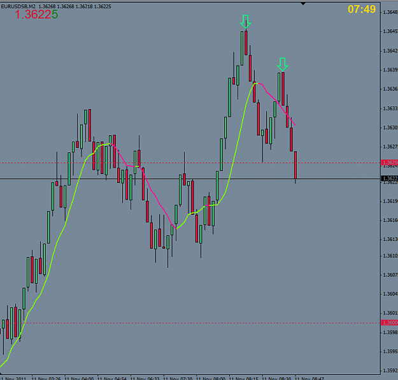Click the 1.3645 price scale label
Screen dimensions: 398x380
pos(390,31)
